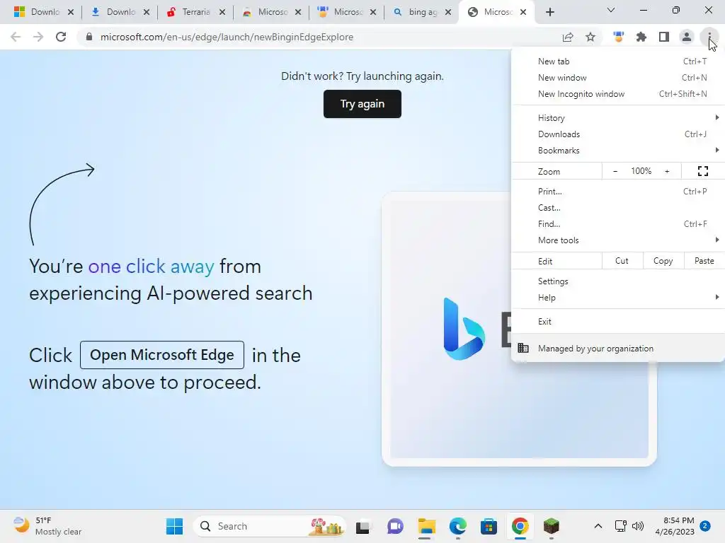Click the Chrome three-dot menu icon
725x543 pixels.
point(709,37)
